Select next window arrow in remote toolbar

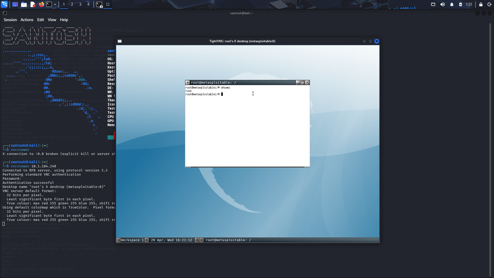coord(201,240)
